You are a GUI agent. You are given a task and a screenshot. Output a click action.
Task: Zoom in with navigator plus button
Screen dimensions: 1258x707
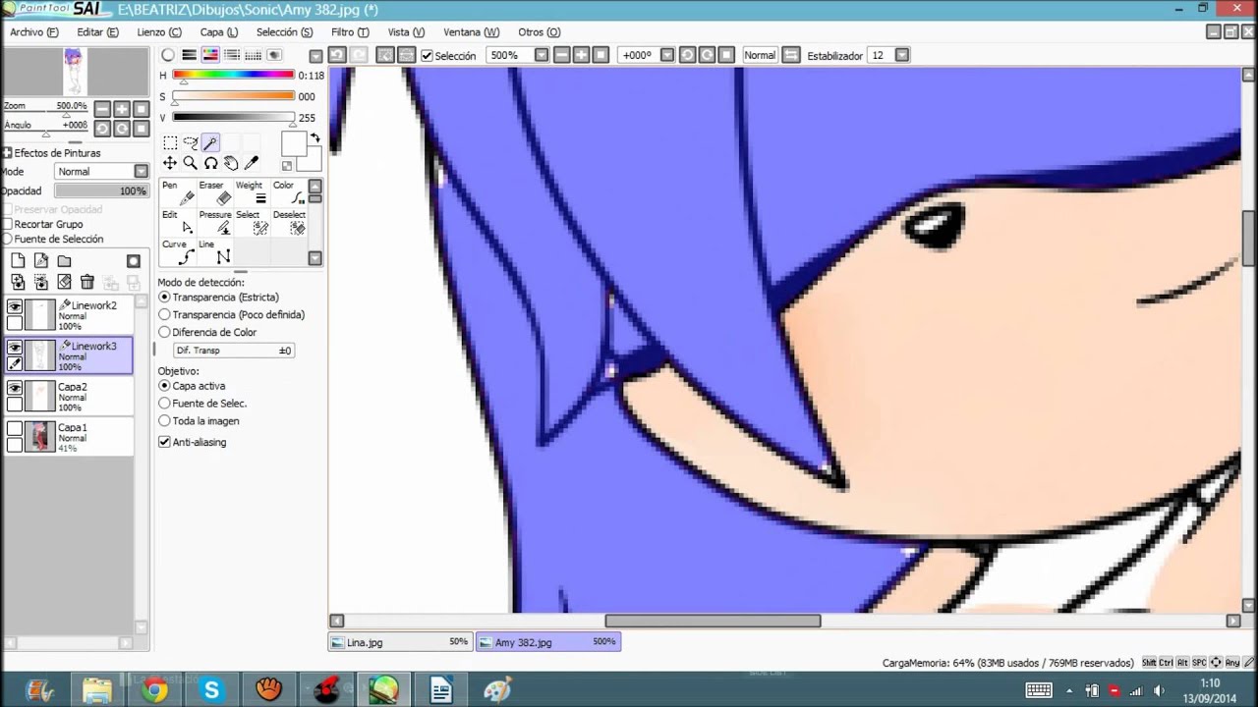(x=121, y=109)
